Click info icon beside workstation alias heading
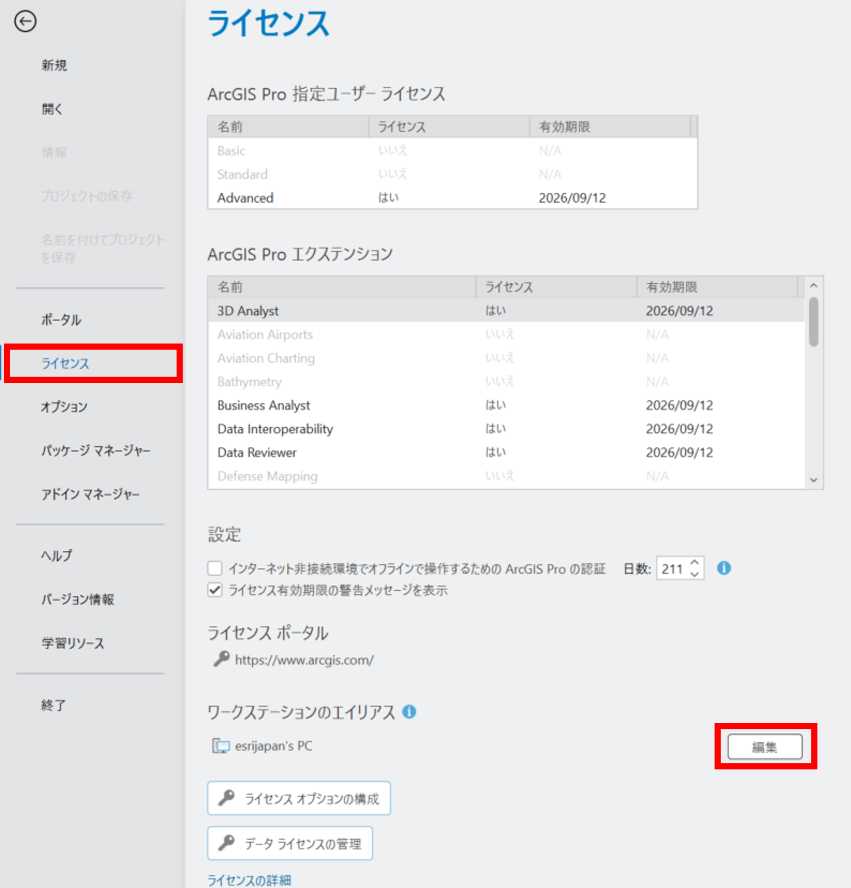Image resolution: width=851 pixels, height=888 pixels. pos(409,711)
